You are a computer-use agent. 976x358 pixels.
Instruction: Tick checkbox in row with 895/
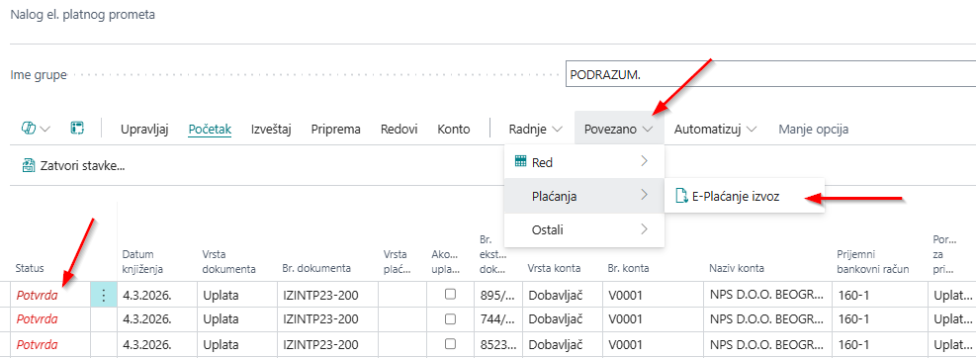pos(450,295)
